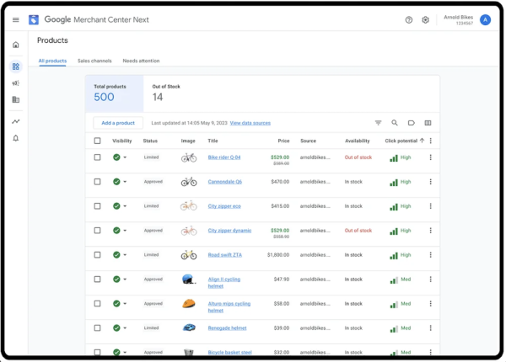Click the Add a product button
The width and height of the screenshot is (506, 362).
(118, 123)
